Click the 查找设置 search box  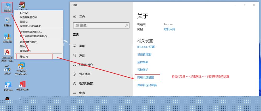[101, 25]
